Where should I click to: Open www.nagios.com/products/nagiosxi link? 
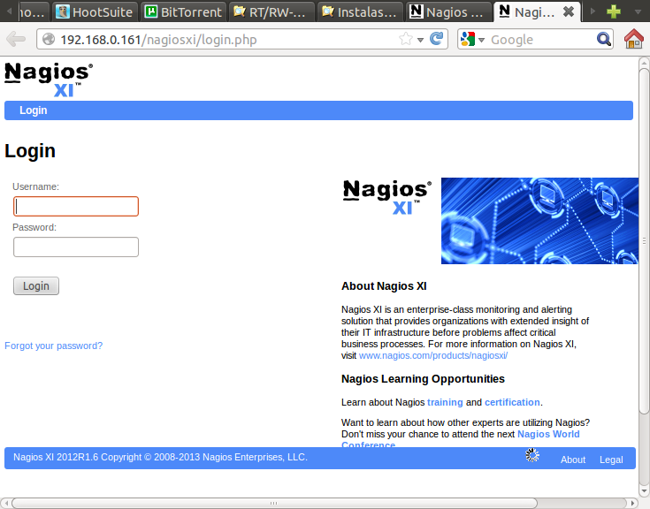pyautogui.click(x=433, y=355)
